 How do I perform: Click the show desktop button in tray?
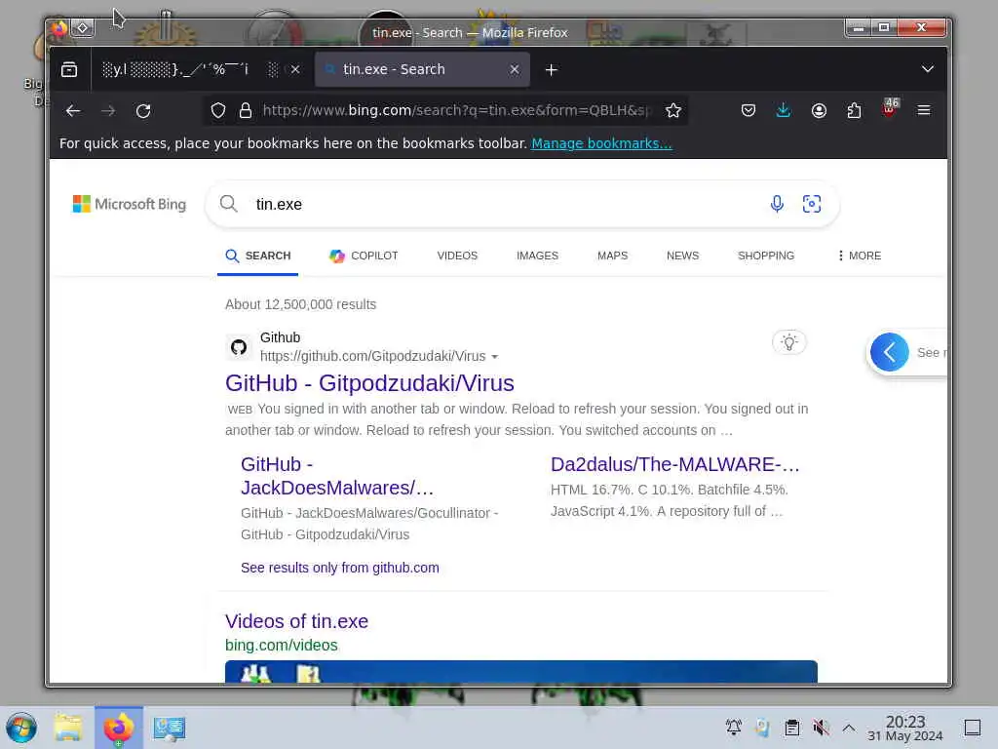pos(973,728)
